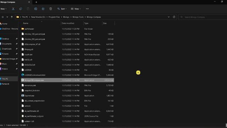
Task: Click the Paste icon in toolbar
Action: (x=28, y=9)
